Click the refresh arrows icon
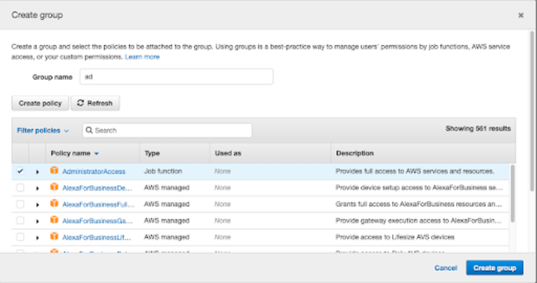Viewport: 537px width, 283px height. [81, 103]
